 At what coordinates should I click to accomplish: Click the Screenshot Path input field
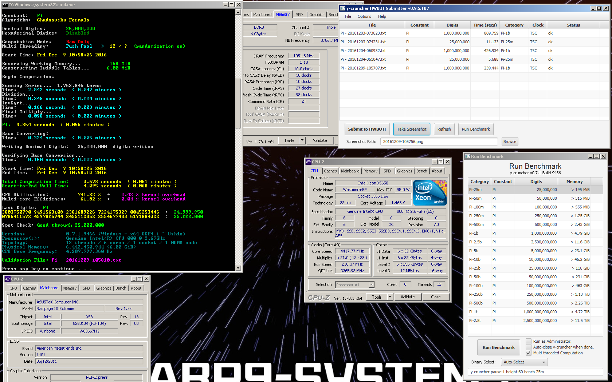point(439,142)
